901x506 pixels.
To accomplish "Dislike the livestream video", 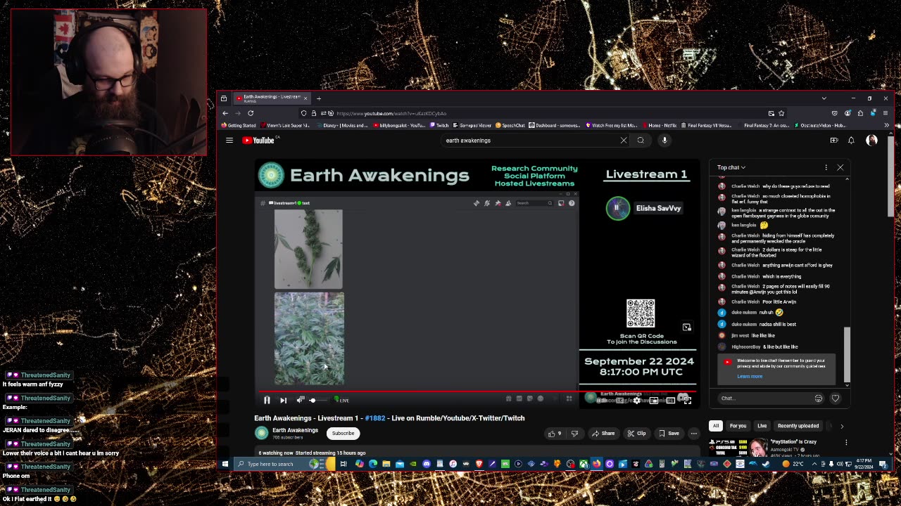I will (x=574, y=434).
